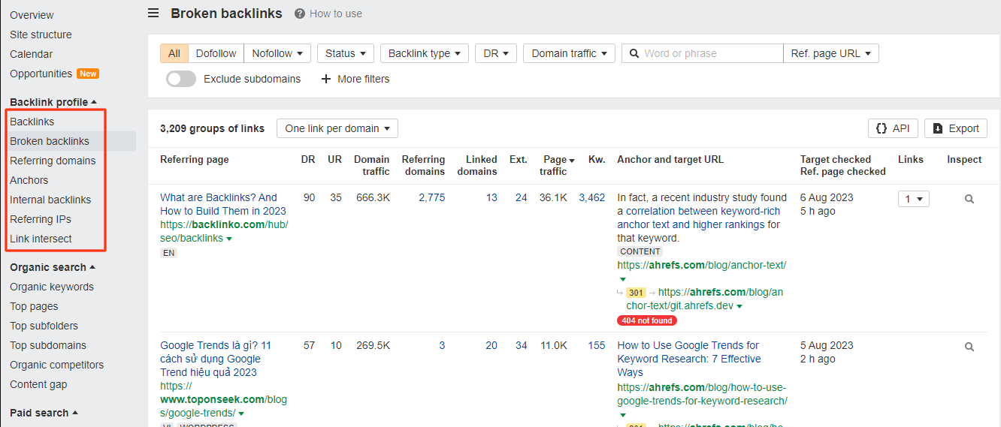Sort by Page traffic column
Image resolution: width=1001 pixels, height=427 pixels.
click(x=558, y=165)
